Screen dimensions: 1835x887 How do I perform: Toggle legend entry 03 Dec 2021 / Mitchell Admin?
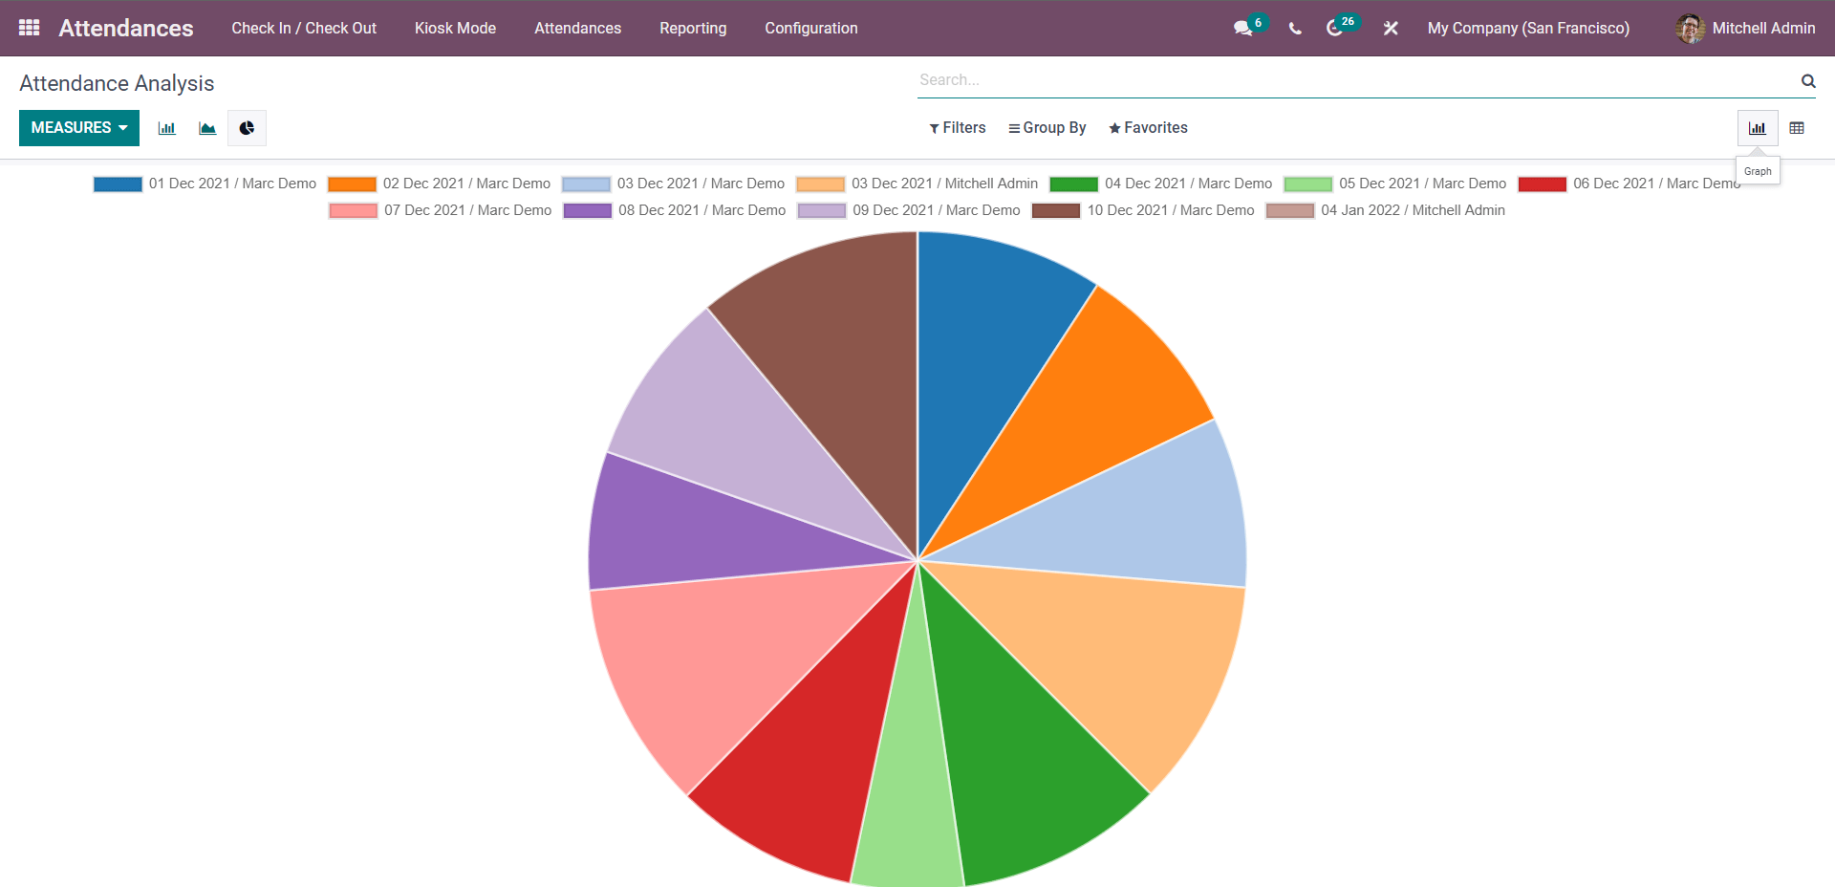917,184
